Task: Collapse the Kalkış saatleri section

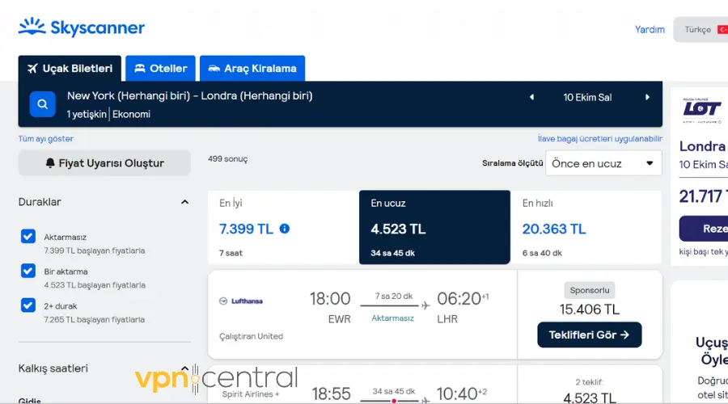Action: [184, 368]
